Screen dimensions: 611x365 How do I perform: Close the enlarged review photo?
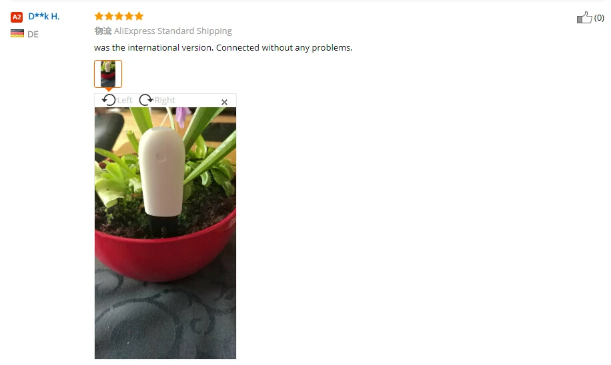pyautogui.click(x=224, y=103)
